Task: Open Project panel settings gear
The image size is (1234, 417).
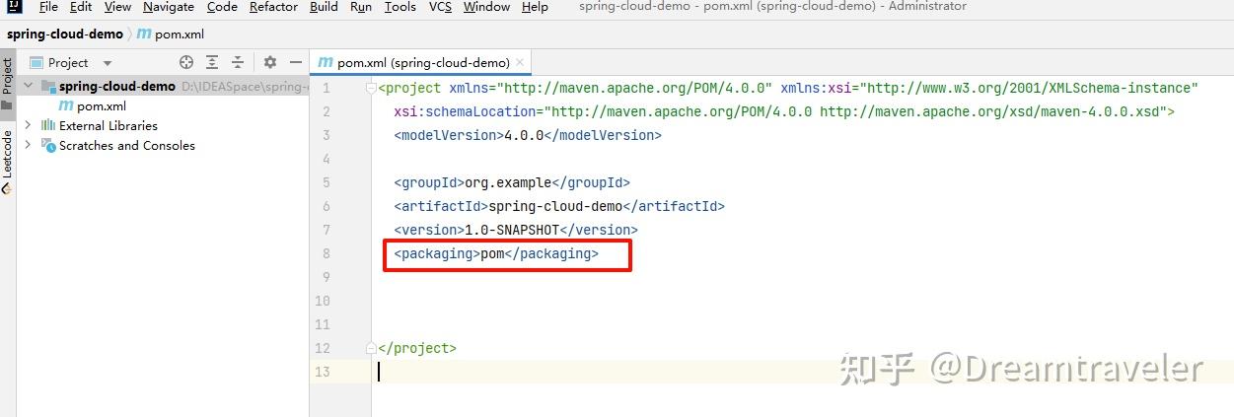Action: 270,62
